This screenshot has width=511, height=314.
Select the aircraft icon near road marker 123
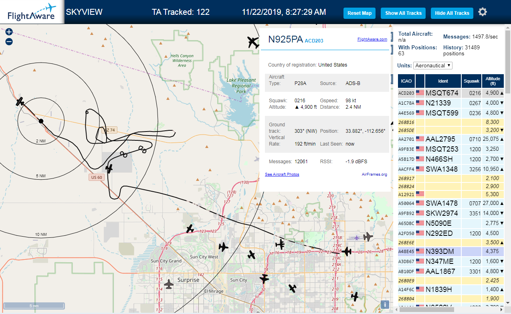[x=190, y=229]
